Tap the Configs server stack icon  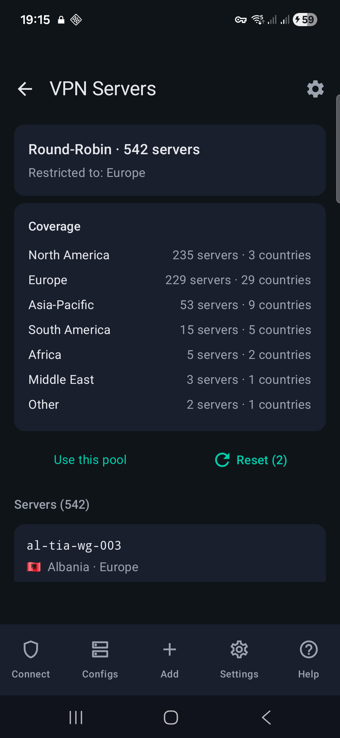pos(100,649)
